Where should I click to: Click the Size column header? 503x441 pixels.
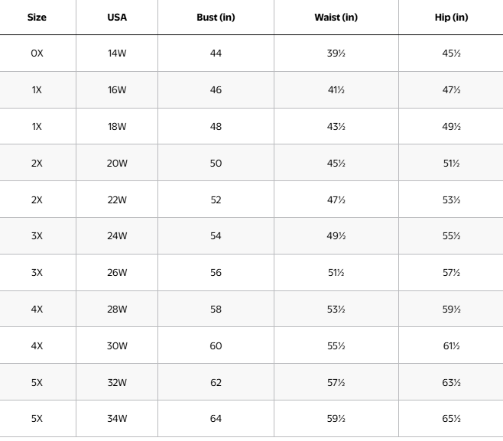tap(37, 18)
